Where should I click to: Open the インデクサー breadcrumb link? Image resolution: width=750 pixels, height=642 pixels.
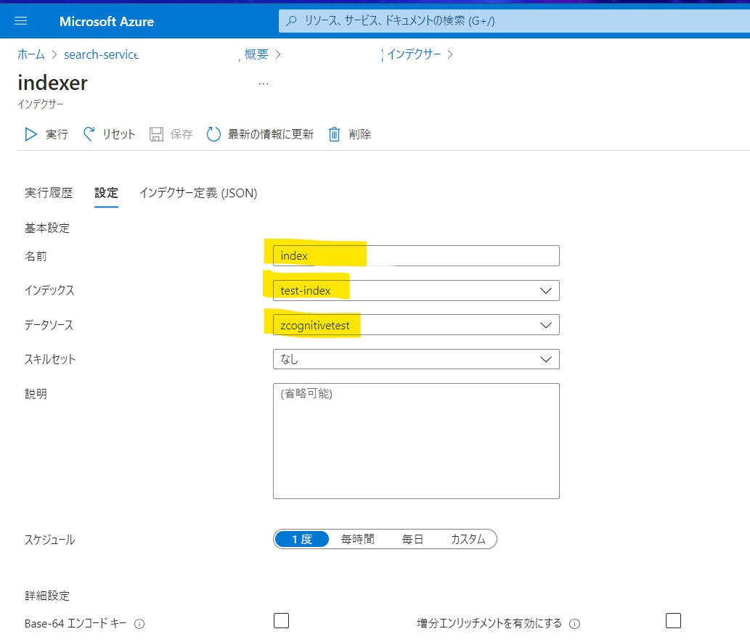(x=414, y=54)
